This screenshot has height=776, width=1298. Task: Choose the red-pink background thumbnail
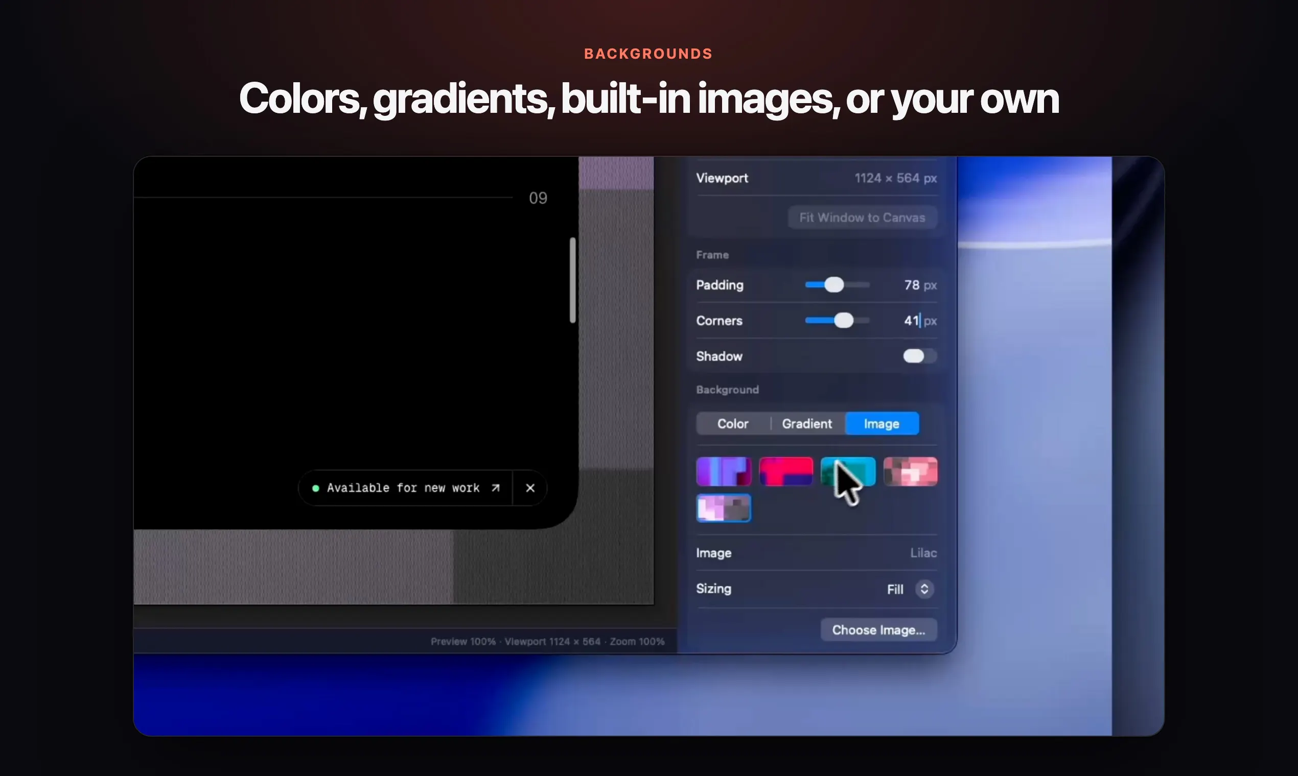785,472
